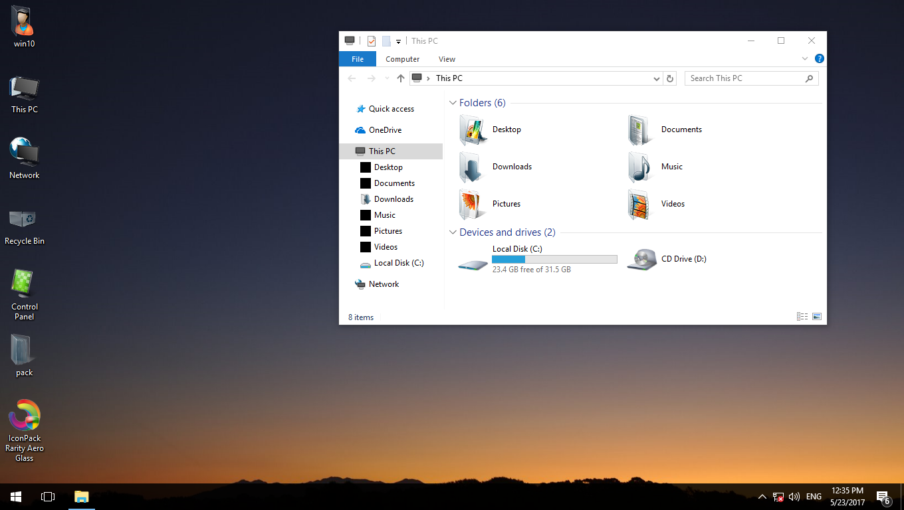
Task: Open Task View on the taskbar
Action: point(48,497)
